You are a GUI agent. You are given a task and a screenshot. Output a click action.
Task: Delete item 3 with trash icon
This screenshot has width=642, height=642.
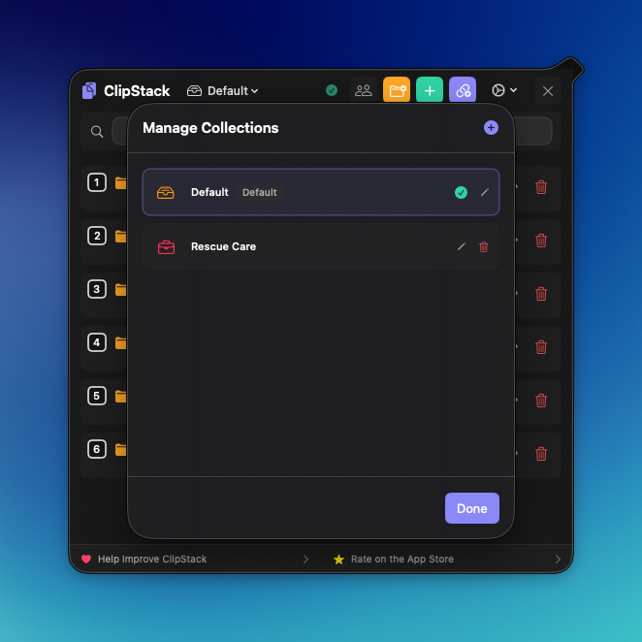[541, 294]
